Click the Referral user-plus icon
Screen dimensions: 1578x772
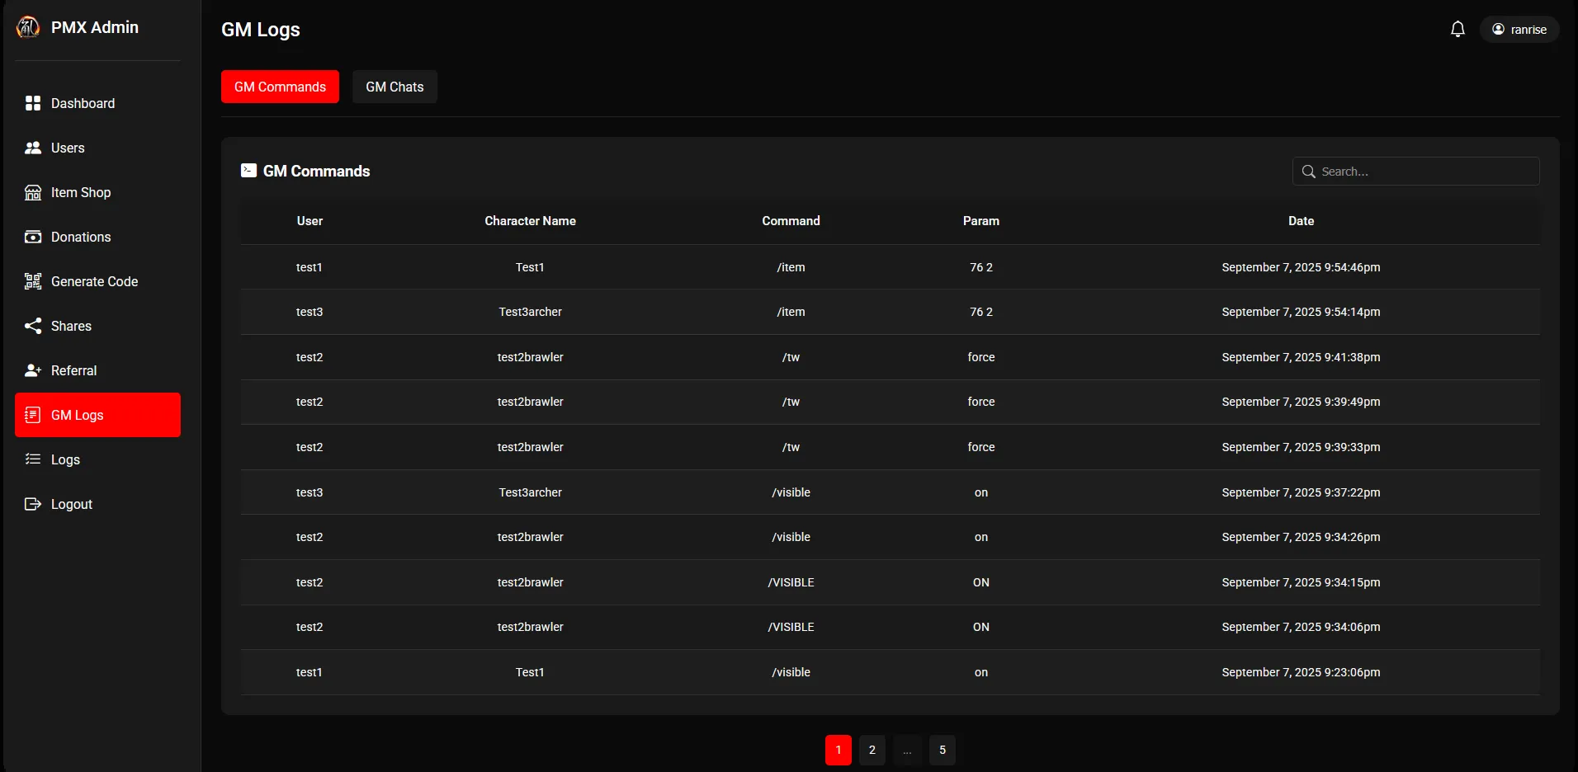[x=33, y=370]
